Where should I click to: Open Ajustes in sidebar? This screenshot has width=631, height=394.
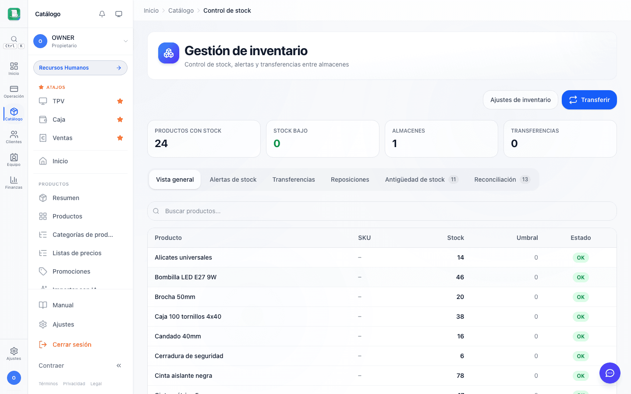pos(80,324)
